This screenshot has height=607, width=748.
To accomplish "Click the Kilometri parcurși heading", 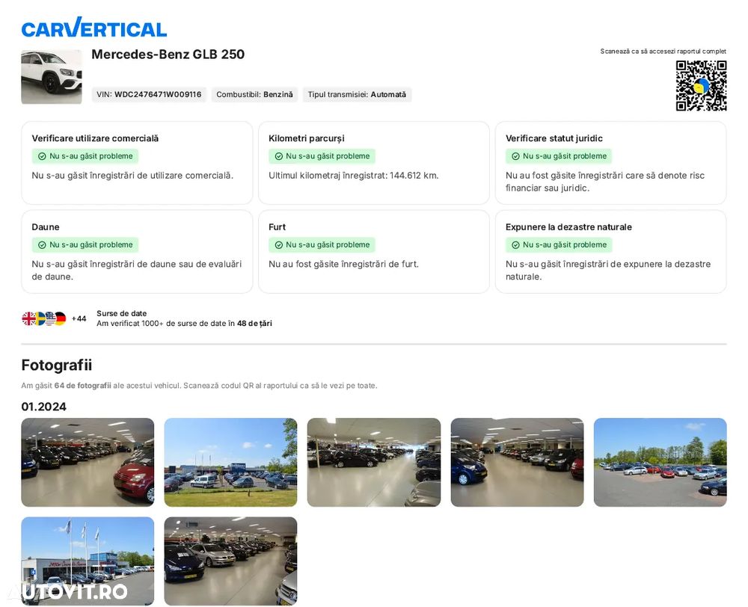I will coord(306,138).
